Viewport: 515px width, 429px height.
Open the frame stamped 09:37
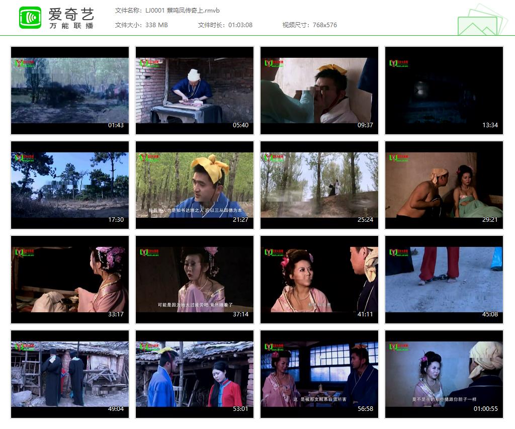click(319, 91)
